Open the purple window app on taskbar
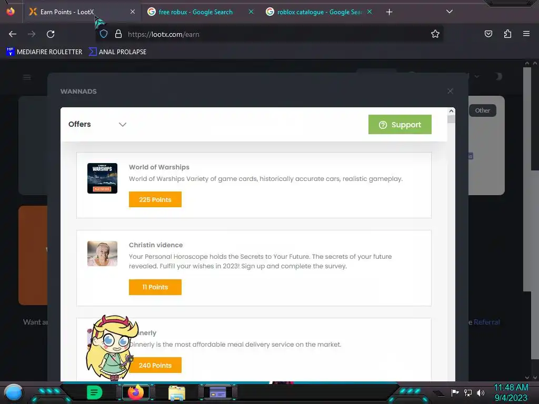The height and width of the screenshot is (404, 539). [x=217, y=392]
